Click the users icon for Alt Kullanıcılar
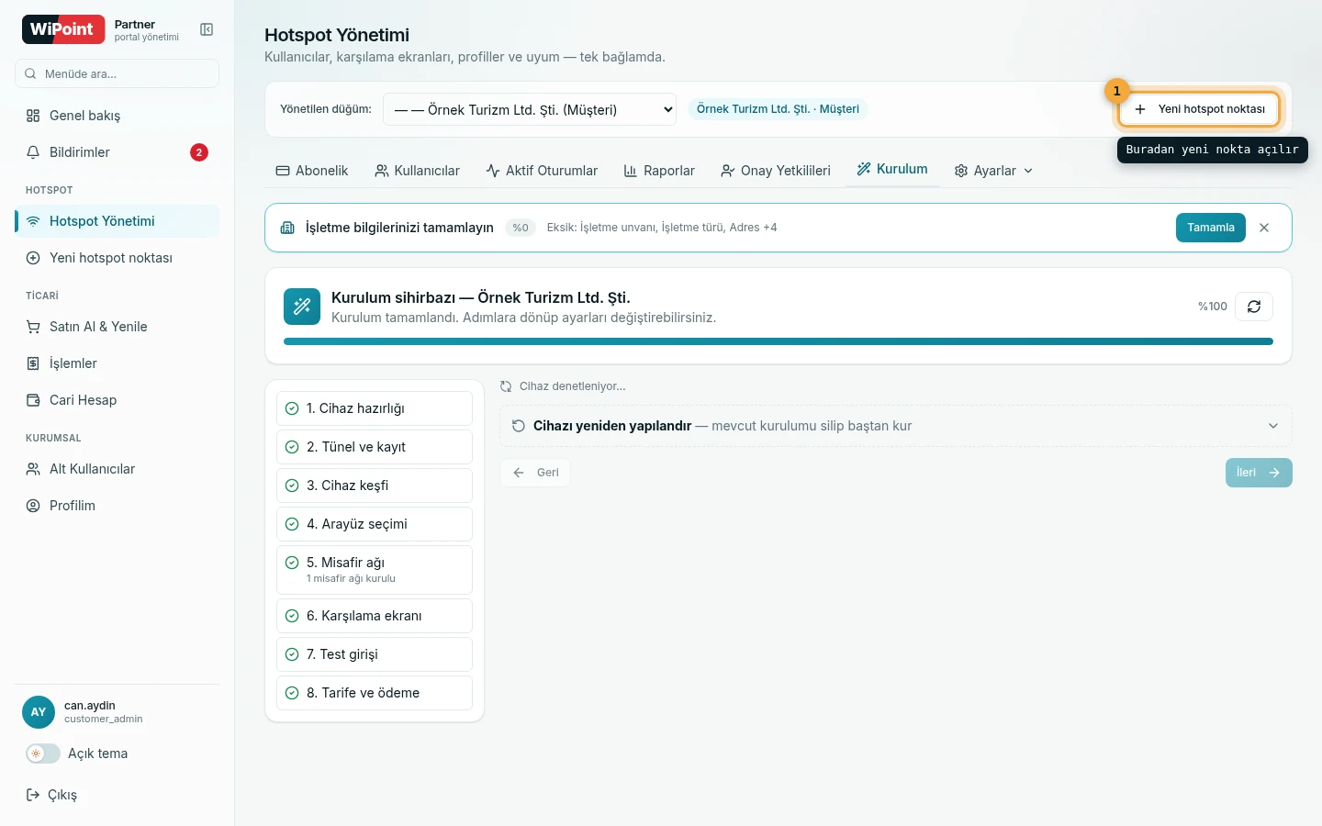This screenshot has width=1322, height=826. point(33,469)
